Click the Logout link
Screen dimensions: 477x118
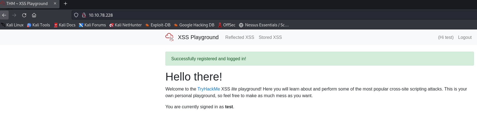tap(465, 37)
